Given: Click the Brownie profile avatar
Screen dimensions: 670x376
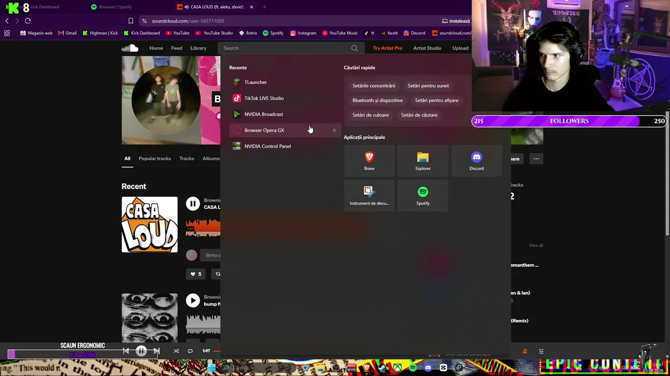Looking at the screenshot, I should point(165,99).
